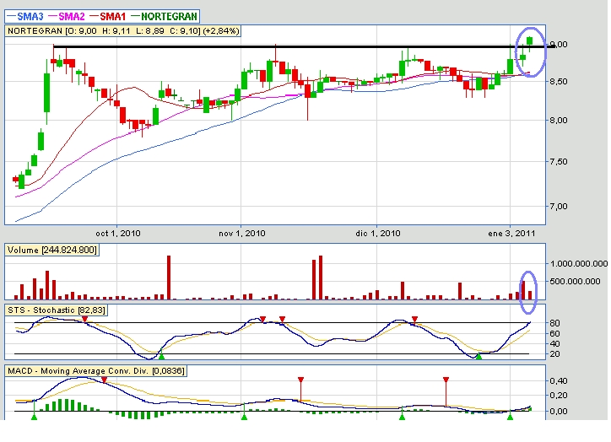The height and width of the screenshot is (442, 611).
Task: Click the 8,00 price axis label
Action: click(x=559, y=121)
